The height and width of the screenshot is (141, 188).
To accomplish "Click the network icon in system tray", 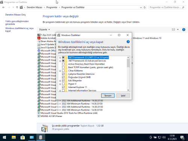I will 159,138.
